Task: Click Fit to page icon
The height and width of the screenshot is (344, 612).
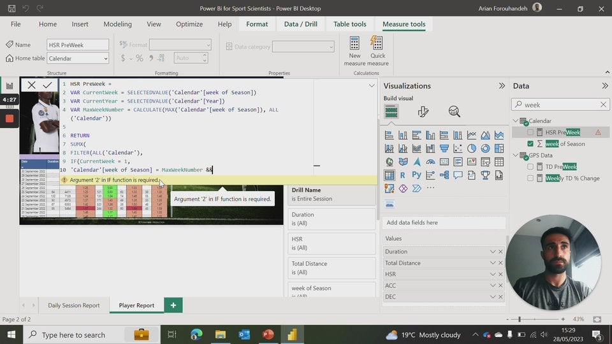Action: point(597,319)
